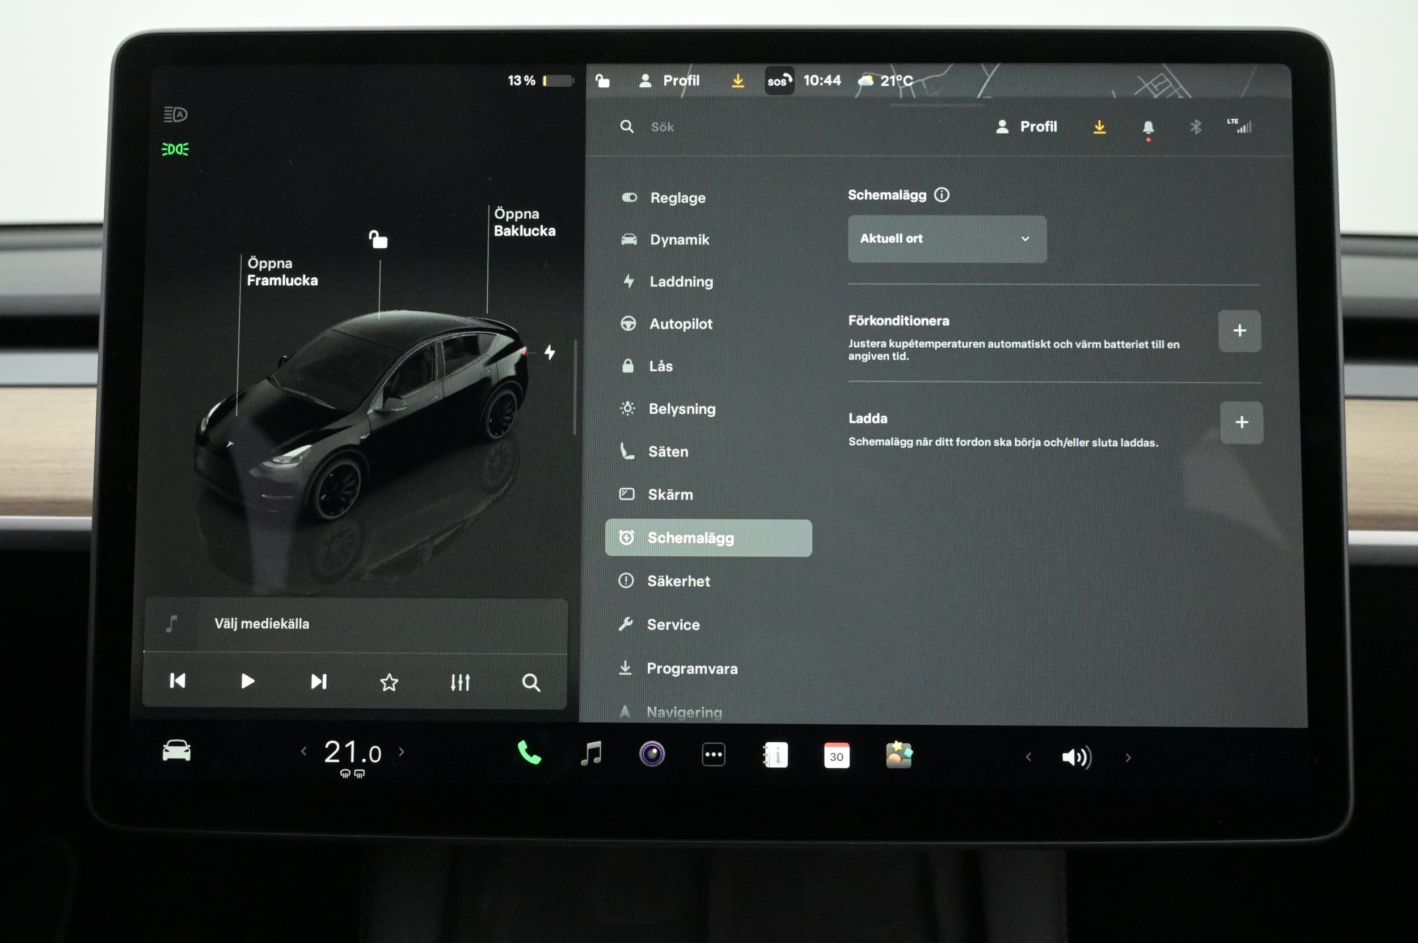Decrease cabin temperature with left arrow
The width and height of the screenshot is (1418, 943).
click(304, 751)
